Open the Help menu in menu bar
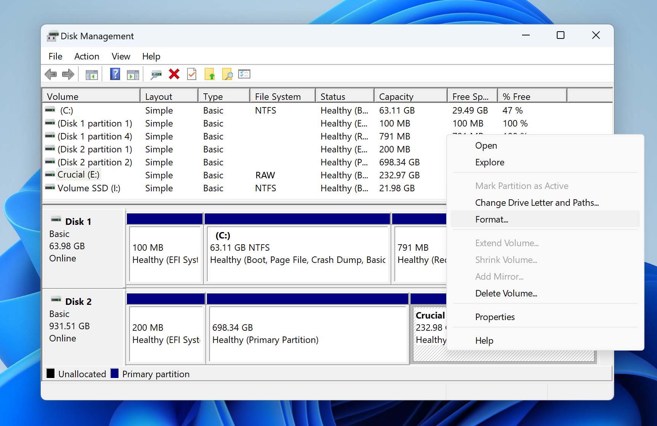This screenshot has height=426, width=657. [151, 56]
